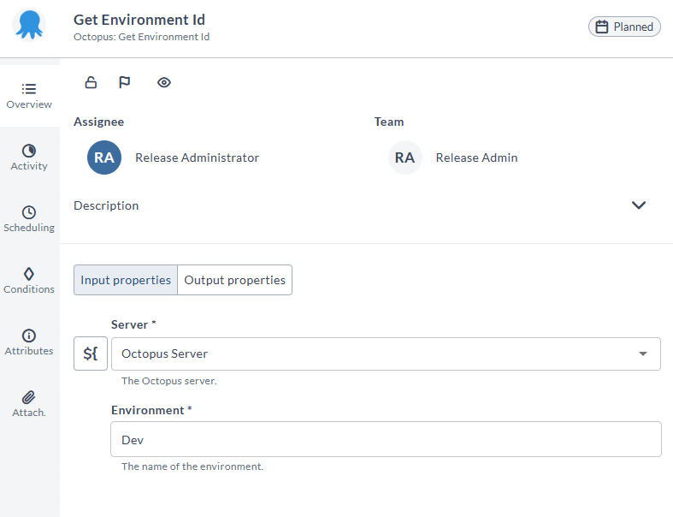The image size is (673, 517).
Task: Toggle the eye watch icon
Action: [x=164, y=82]
